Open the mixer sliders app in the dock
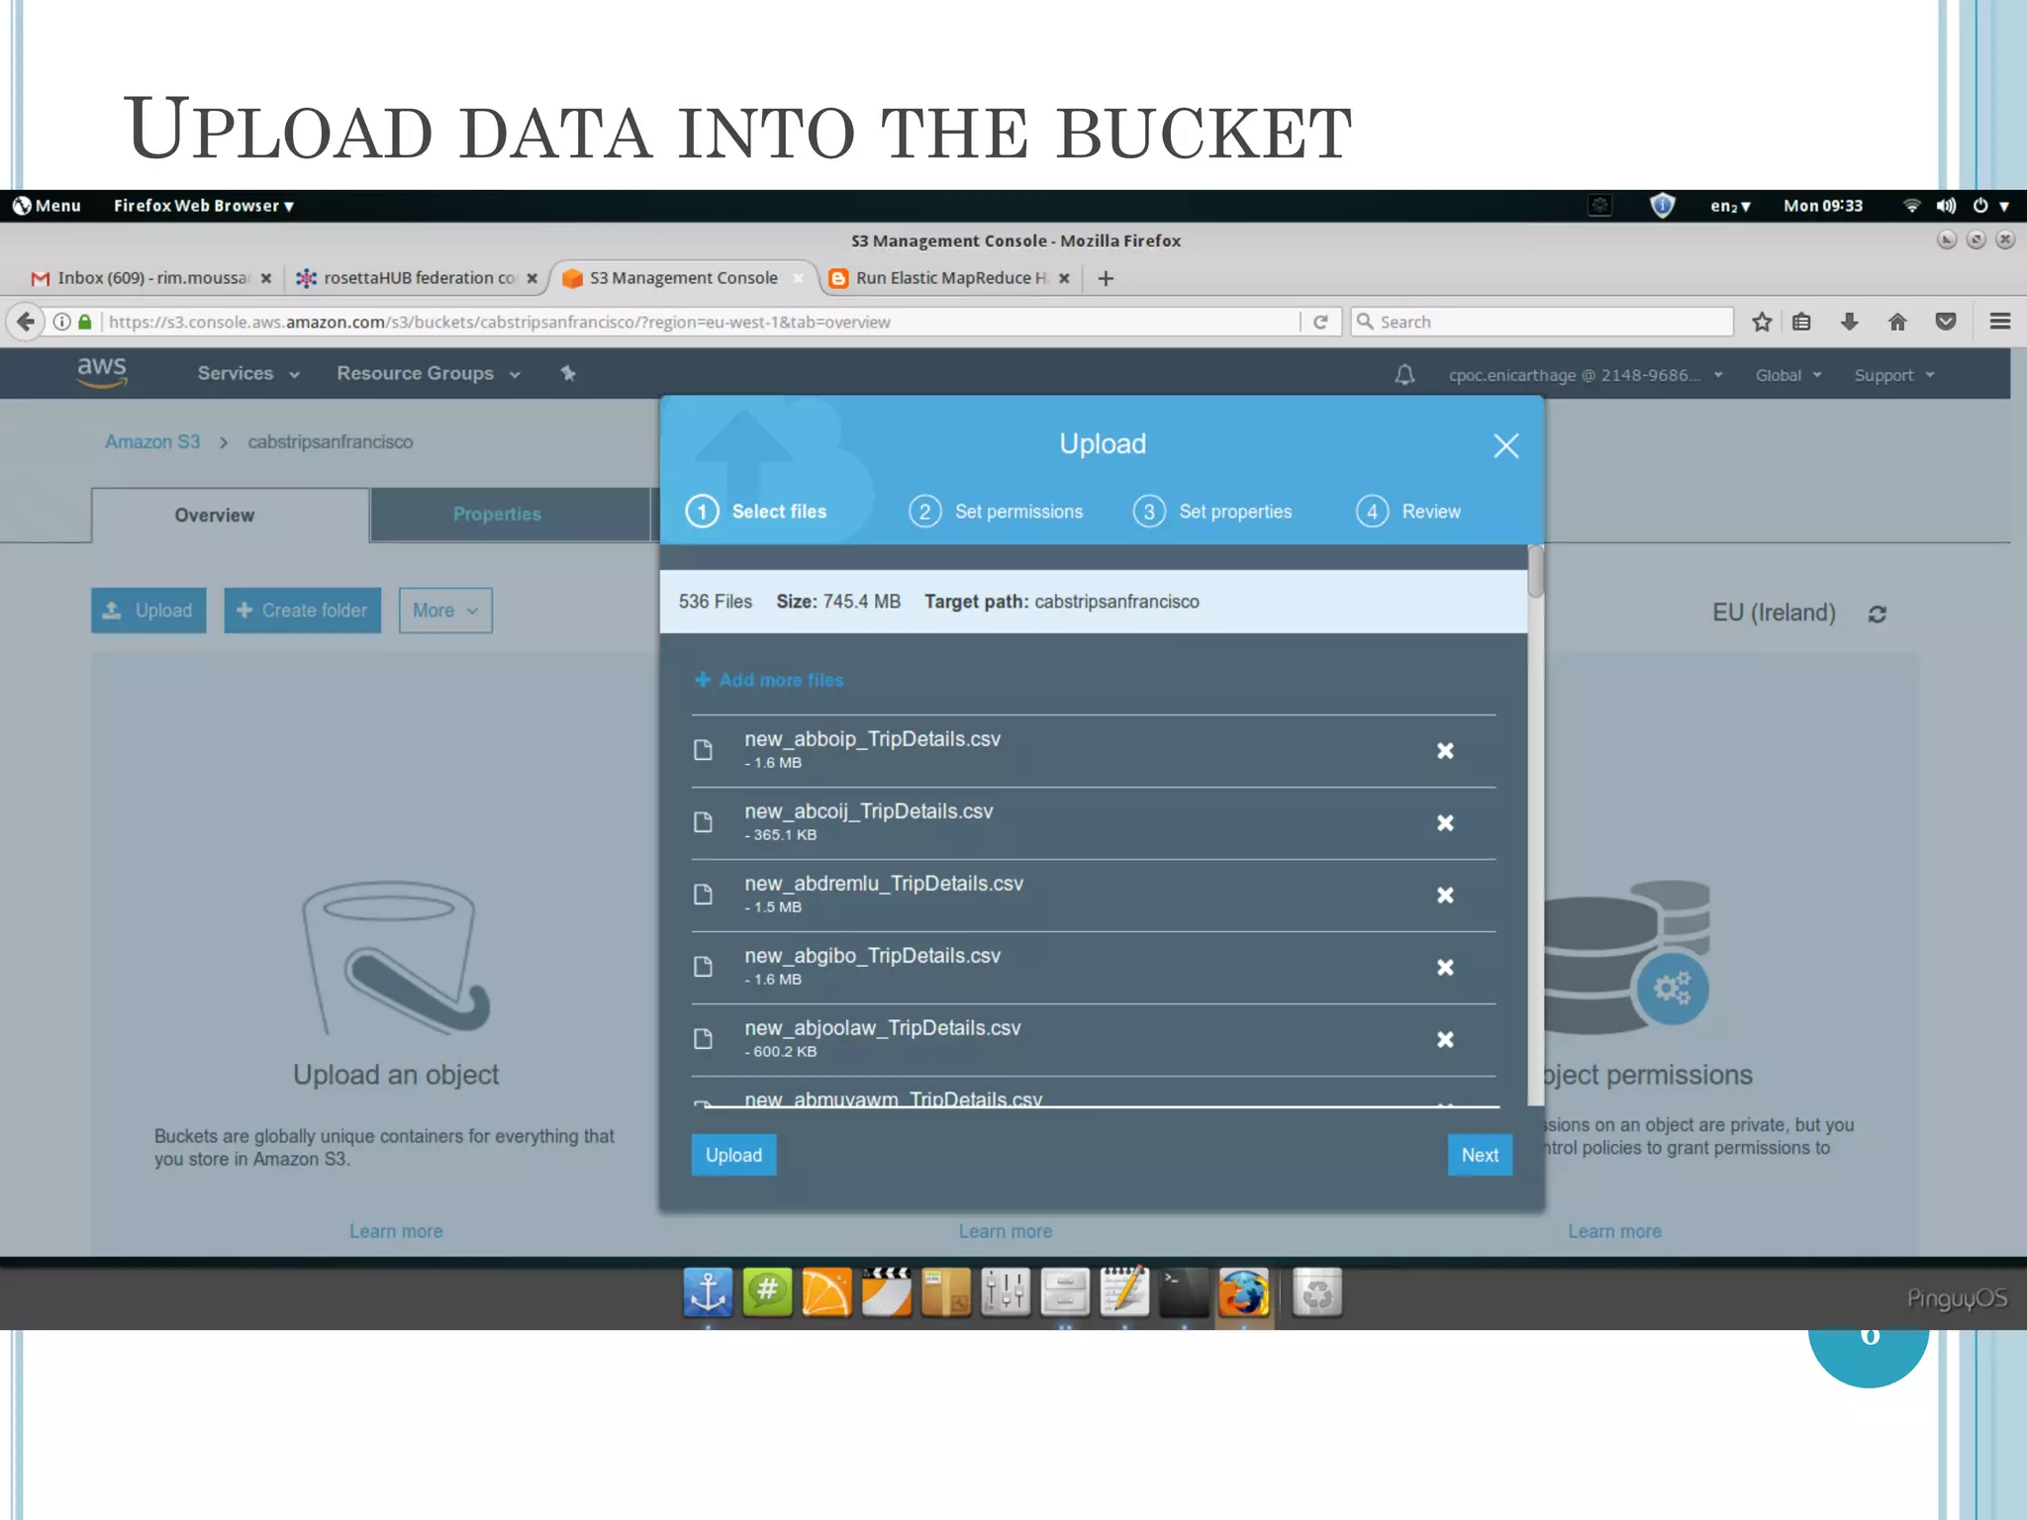The image size is (2027, 1520). tap(1006, 1292)
